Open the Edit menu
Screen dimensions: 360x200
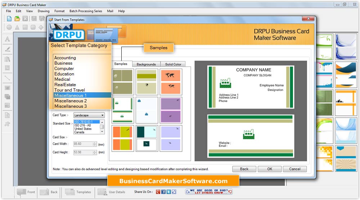(19, 11)
